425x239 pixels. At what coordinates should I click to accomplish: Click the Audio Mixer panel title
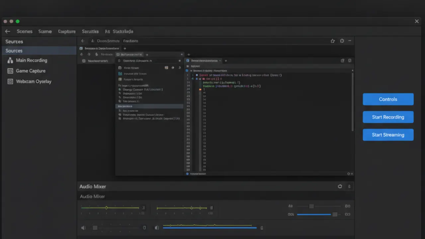(x=93, y=187)
